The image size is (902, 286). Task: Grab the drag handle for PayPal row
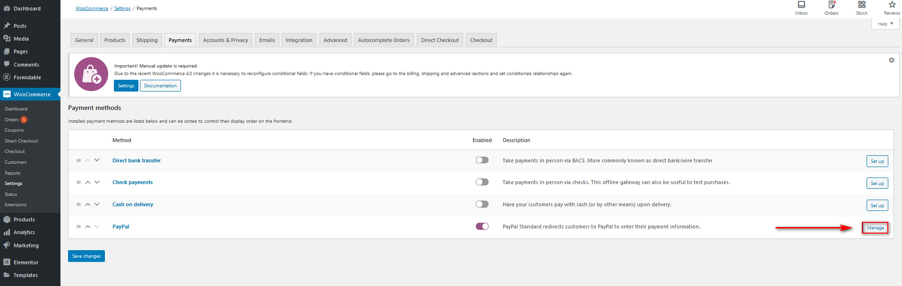click(x=78, y=227)
